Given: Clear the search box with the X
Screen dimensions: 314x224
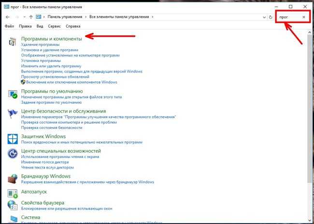Looking at the screenshot, I should click(303, 17).
